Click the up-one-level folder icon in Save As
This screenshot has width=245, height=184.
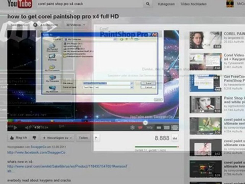click(127, 39)
